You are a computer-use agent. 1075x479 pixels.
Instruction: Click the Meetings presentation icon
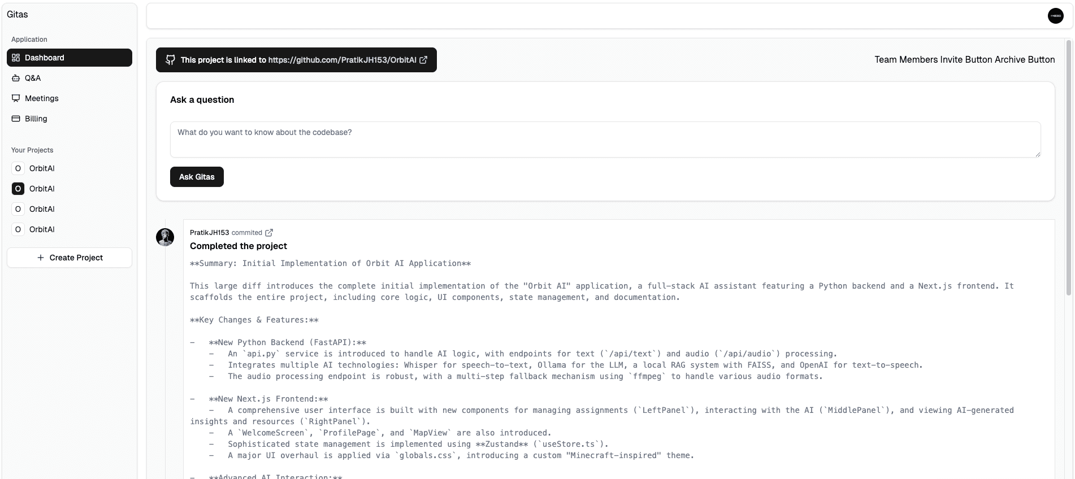[16, 98]
